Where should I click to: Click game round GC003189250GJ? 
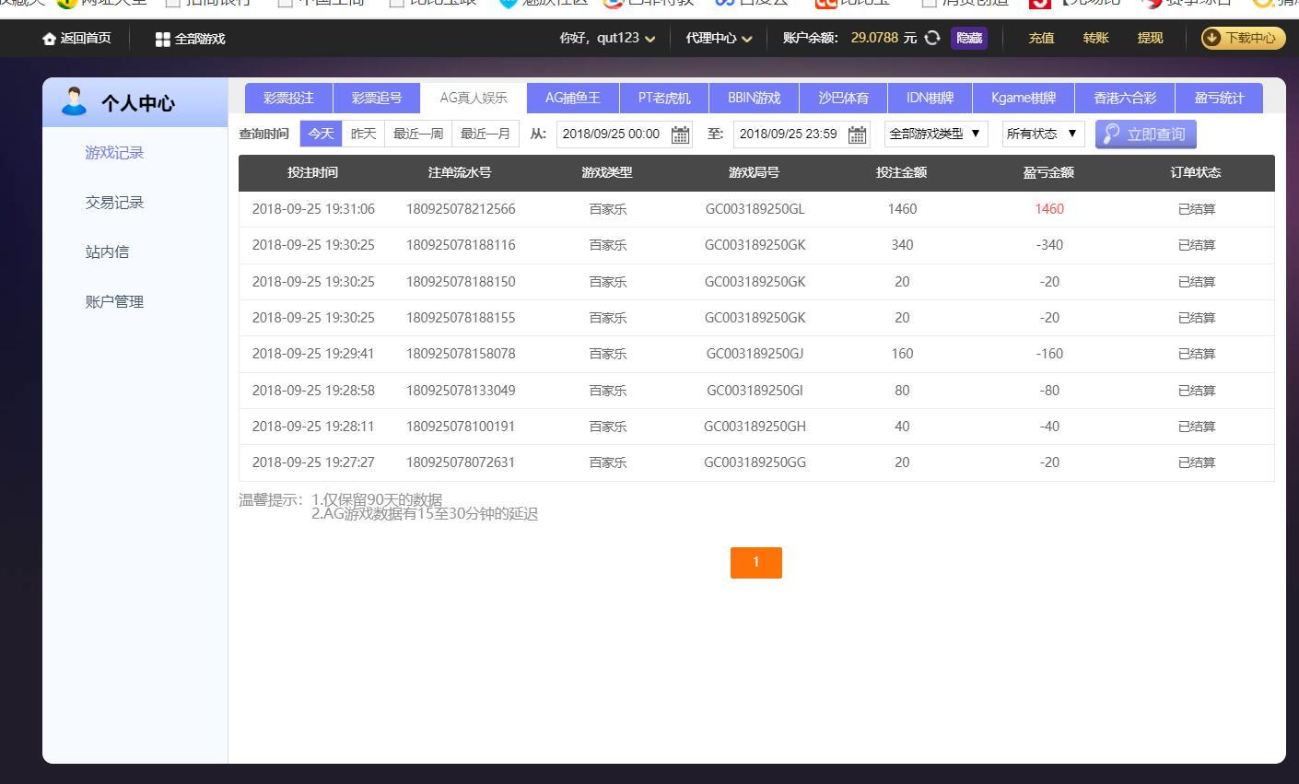(755, 354)
